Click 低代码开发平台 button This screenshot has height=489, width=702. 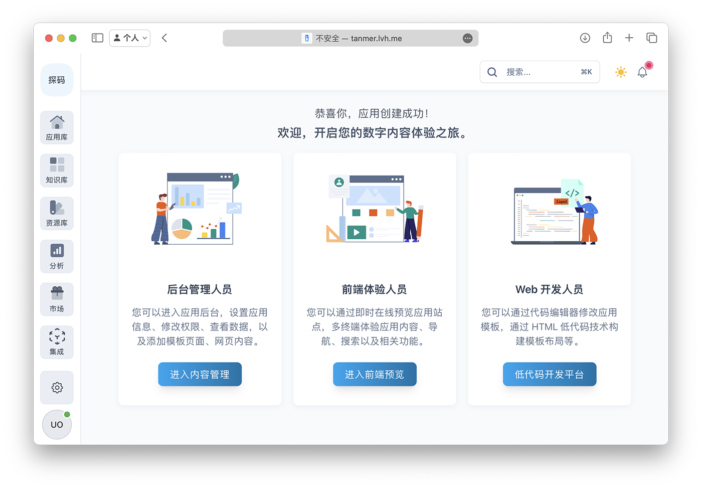[x=550, y=374]
